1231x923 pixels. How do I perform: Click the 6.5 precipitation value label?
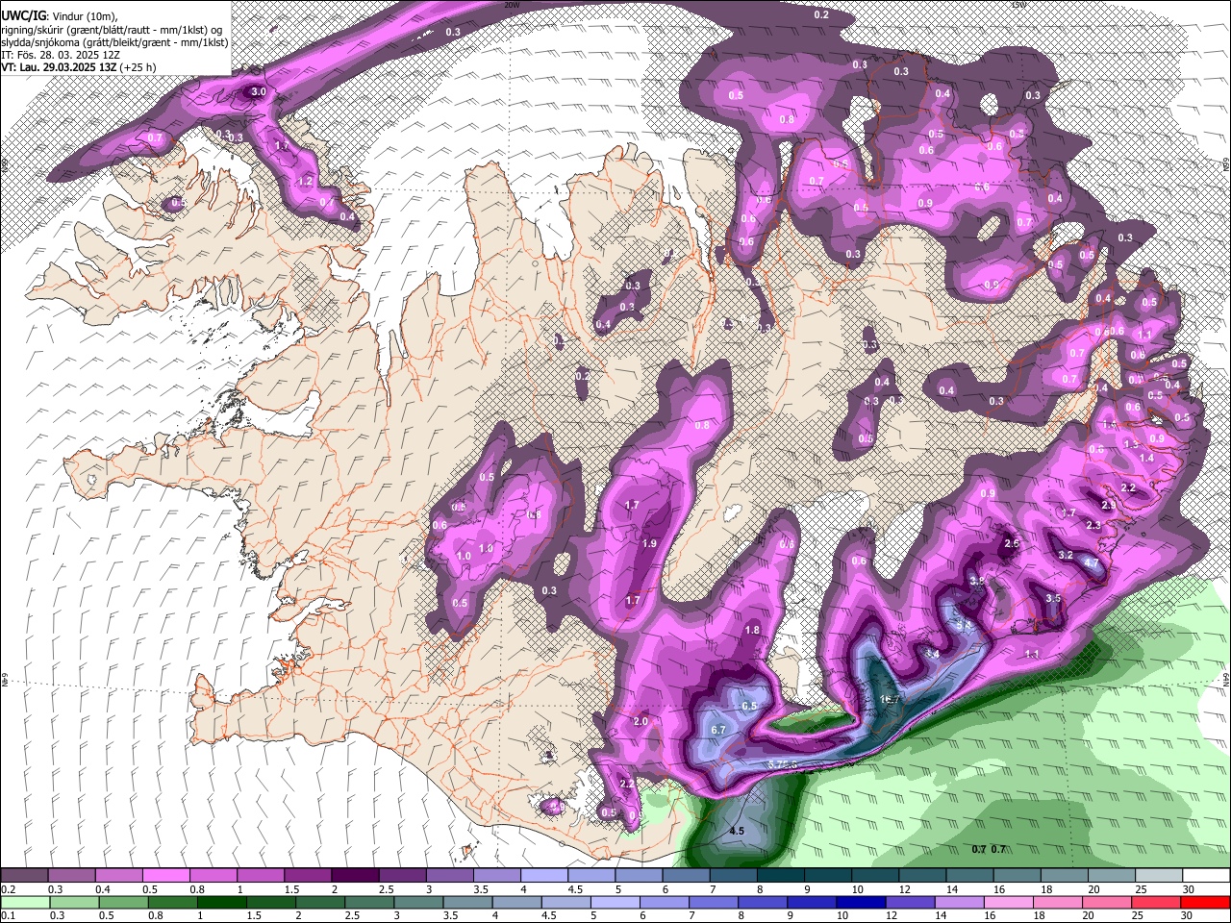click(749, 706)
